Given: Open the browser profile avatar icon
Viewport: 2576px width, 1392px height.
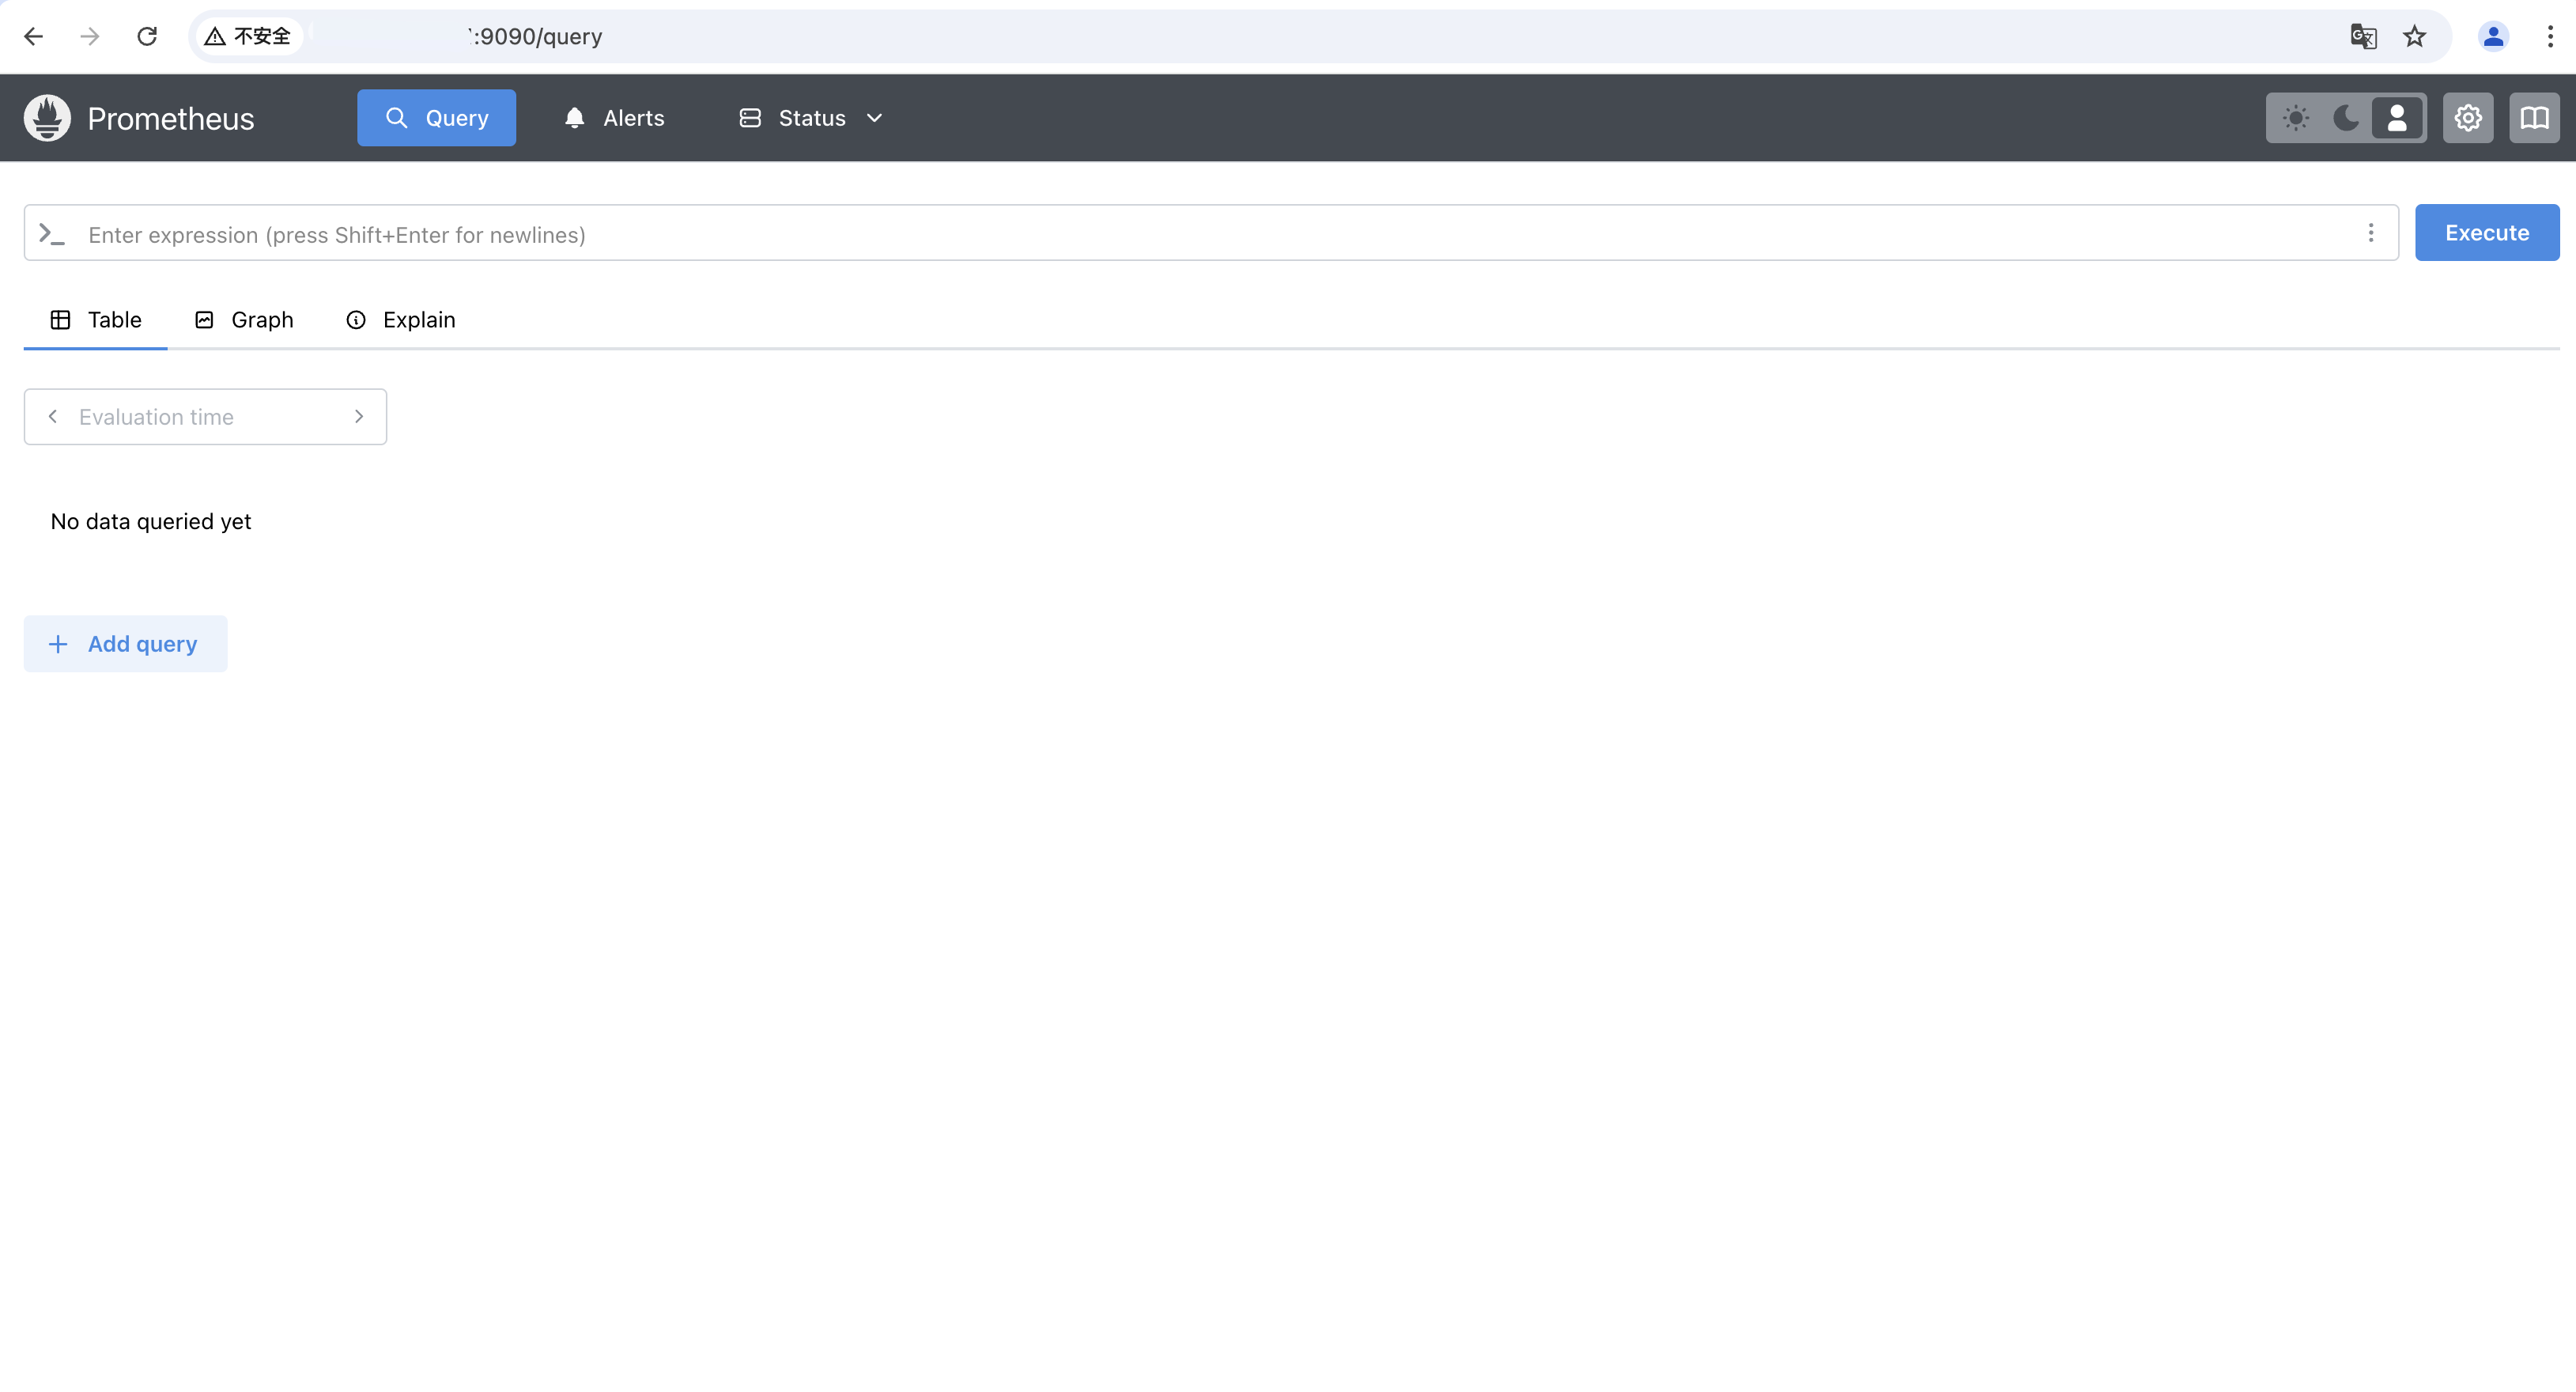Looking at the screenshot, I should tap(2492, 37).
